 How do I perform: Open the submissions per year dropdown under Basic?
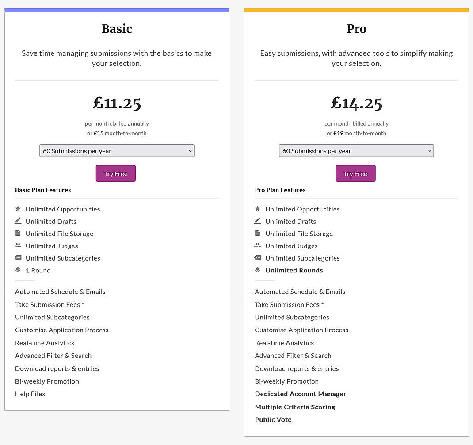[x=116, y=150]
